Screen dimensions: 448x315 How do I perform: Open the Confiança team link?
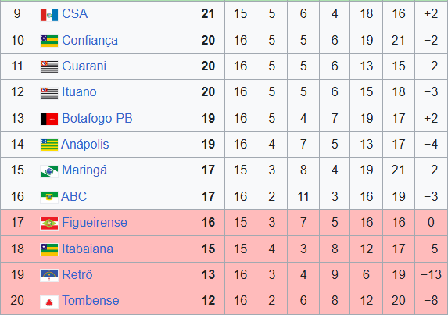pos(90,41)
